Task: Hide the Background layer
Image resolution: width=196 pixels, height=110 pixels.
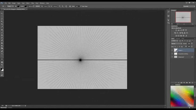Action: 172,57
